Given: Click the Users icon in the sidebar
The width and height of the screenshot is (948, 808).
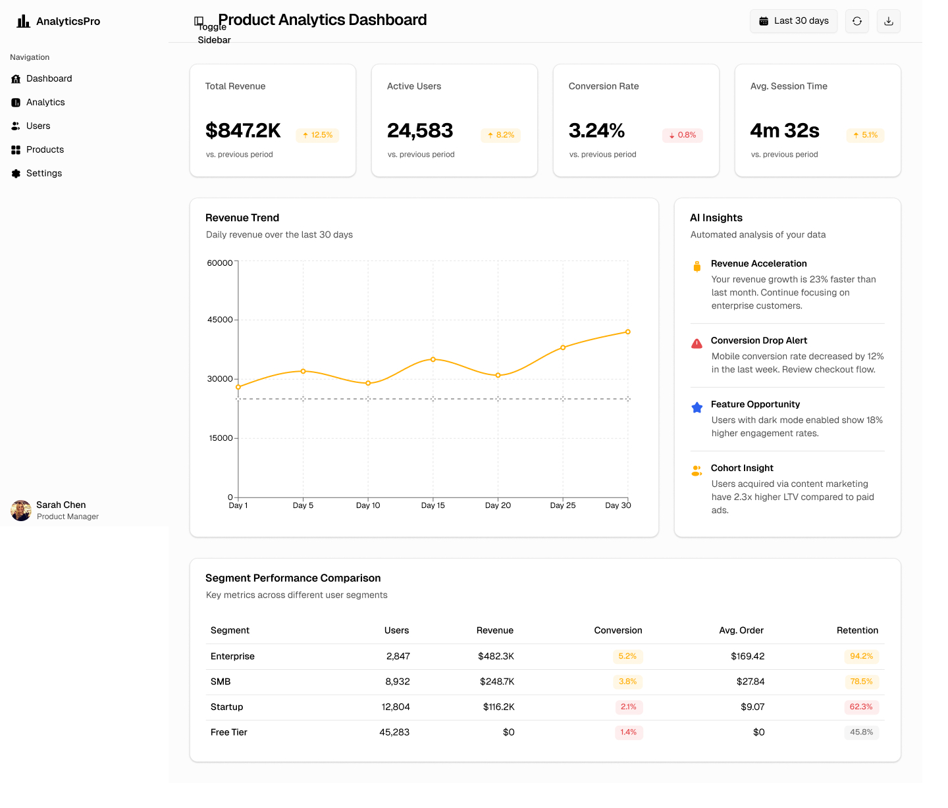Looking at the screenshot, I should 16,126.
